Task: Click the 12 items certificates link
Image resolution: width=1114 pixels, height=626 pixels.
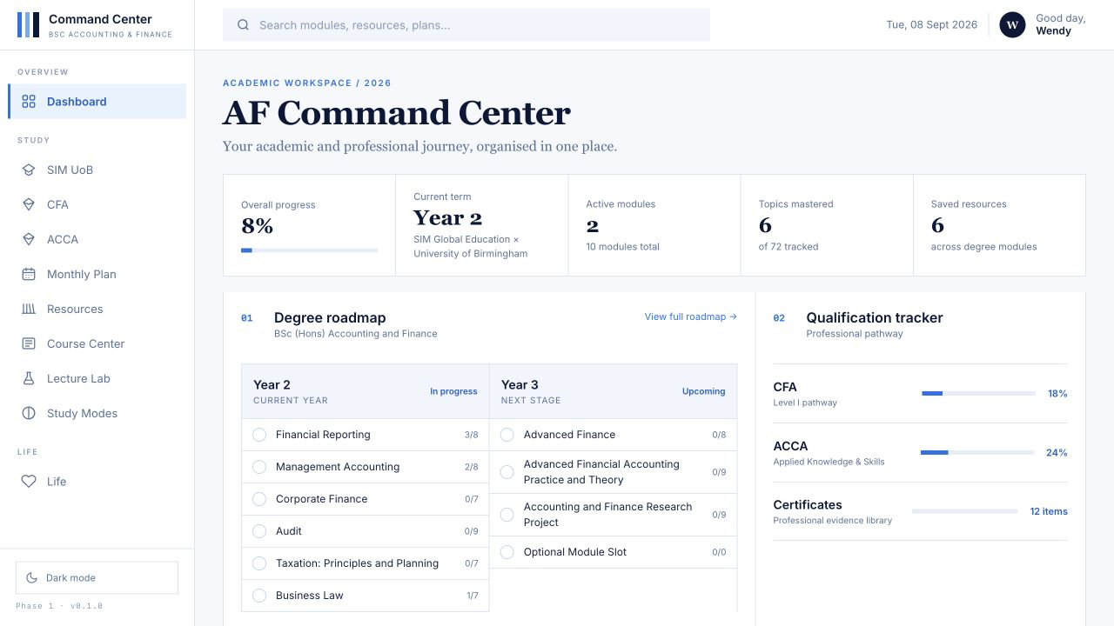Action: pyautogui.click(x=1049, y=511)
